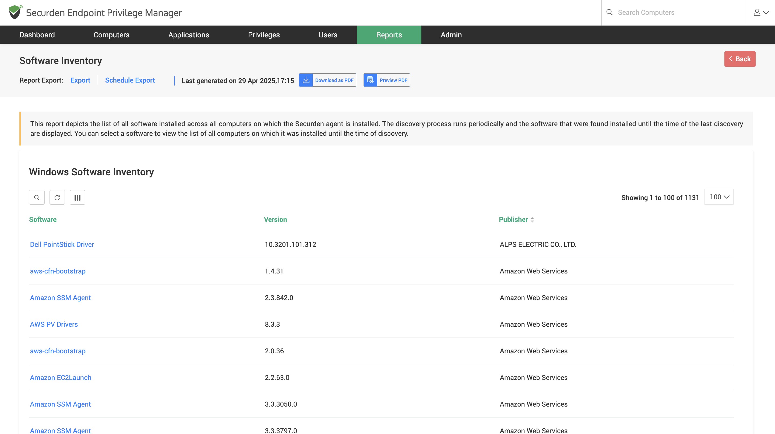
Task: Click the red Back button
Action: click(740, 59)
